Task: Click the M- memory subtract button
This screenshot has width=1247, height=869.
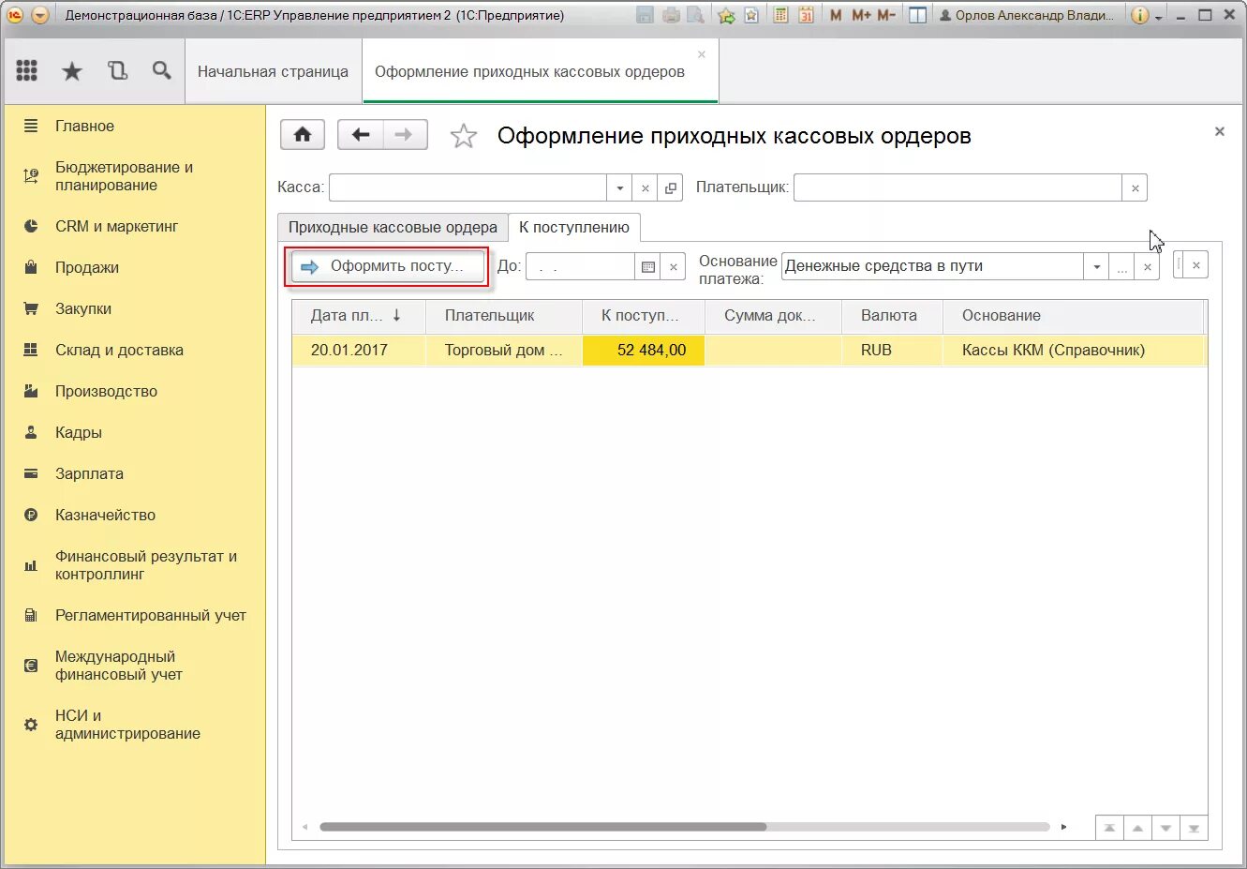Action: (886, 15)
